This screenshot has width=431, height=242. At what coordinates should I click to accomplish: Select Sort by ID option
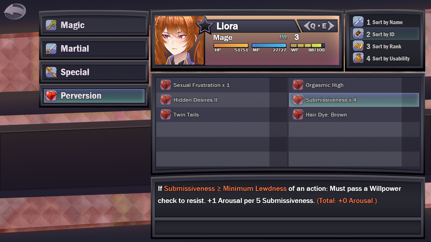tap(385, 34)
